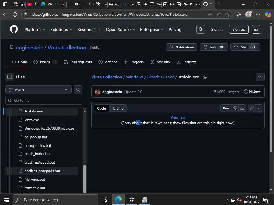Image resolution: width=274 pixels, height=205 pixels.
Task: View site information lock icon
Action: [x=26, y=14]
